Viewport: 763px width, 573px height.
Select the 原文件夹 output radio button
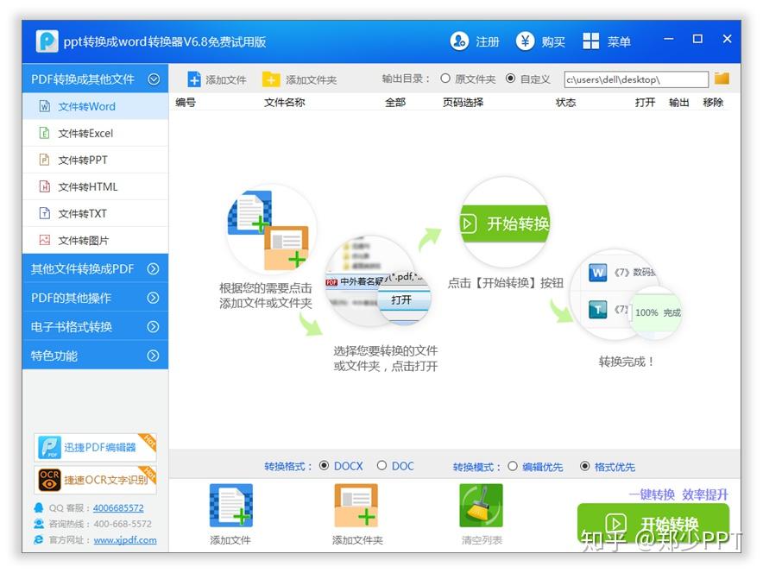pos(445,79)
